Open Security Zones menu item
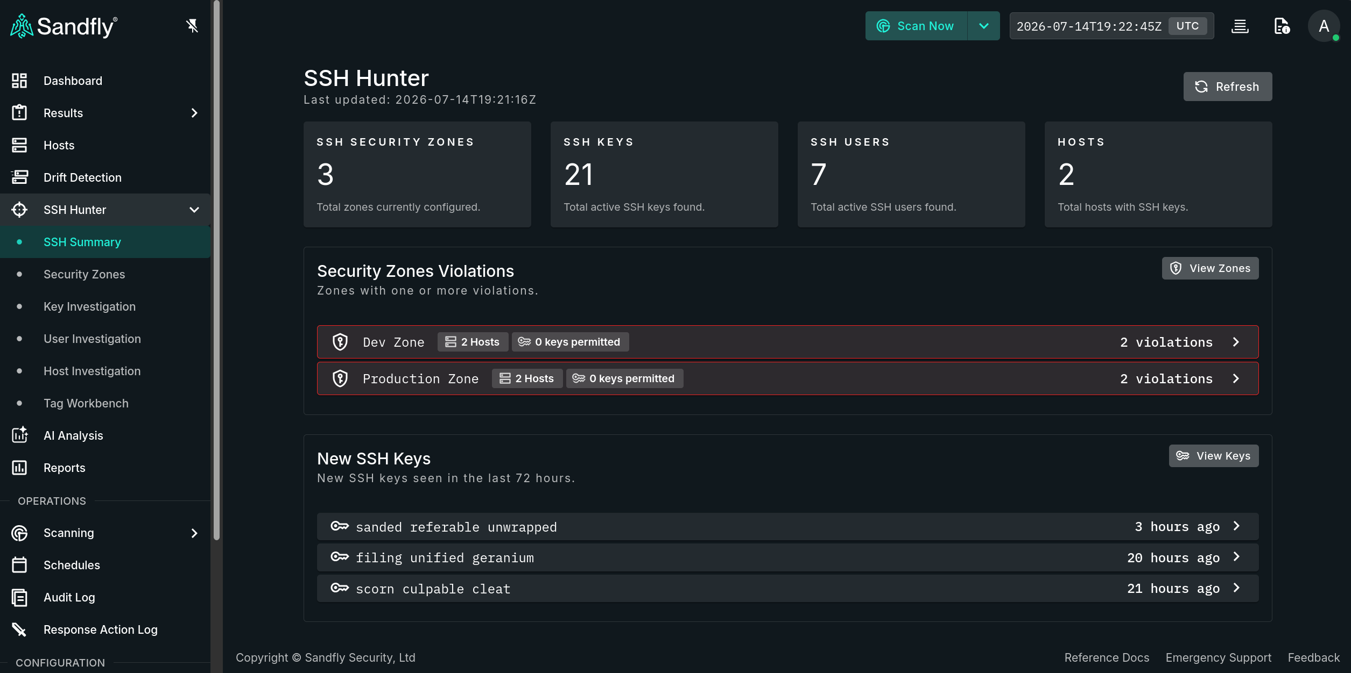Image resolution: width=1351 pixels, height=673 pixels. pyautogui.click(x=105, y=274)
